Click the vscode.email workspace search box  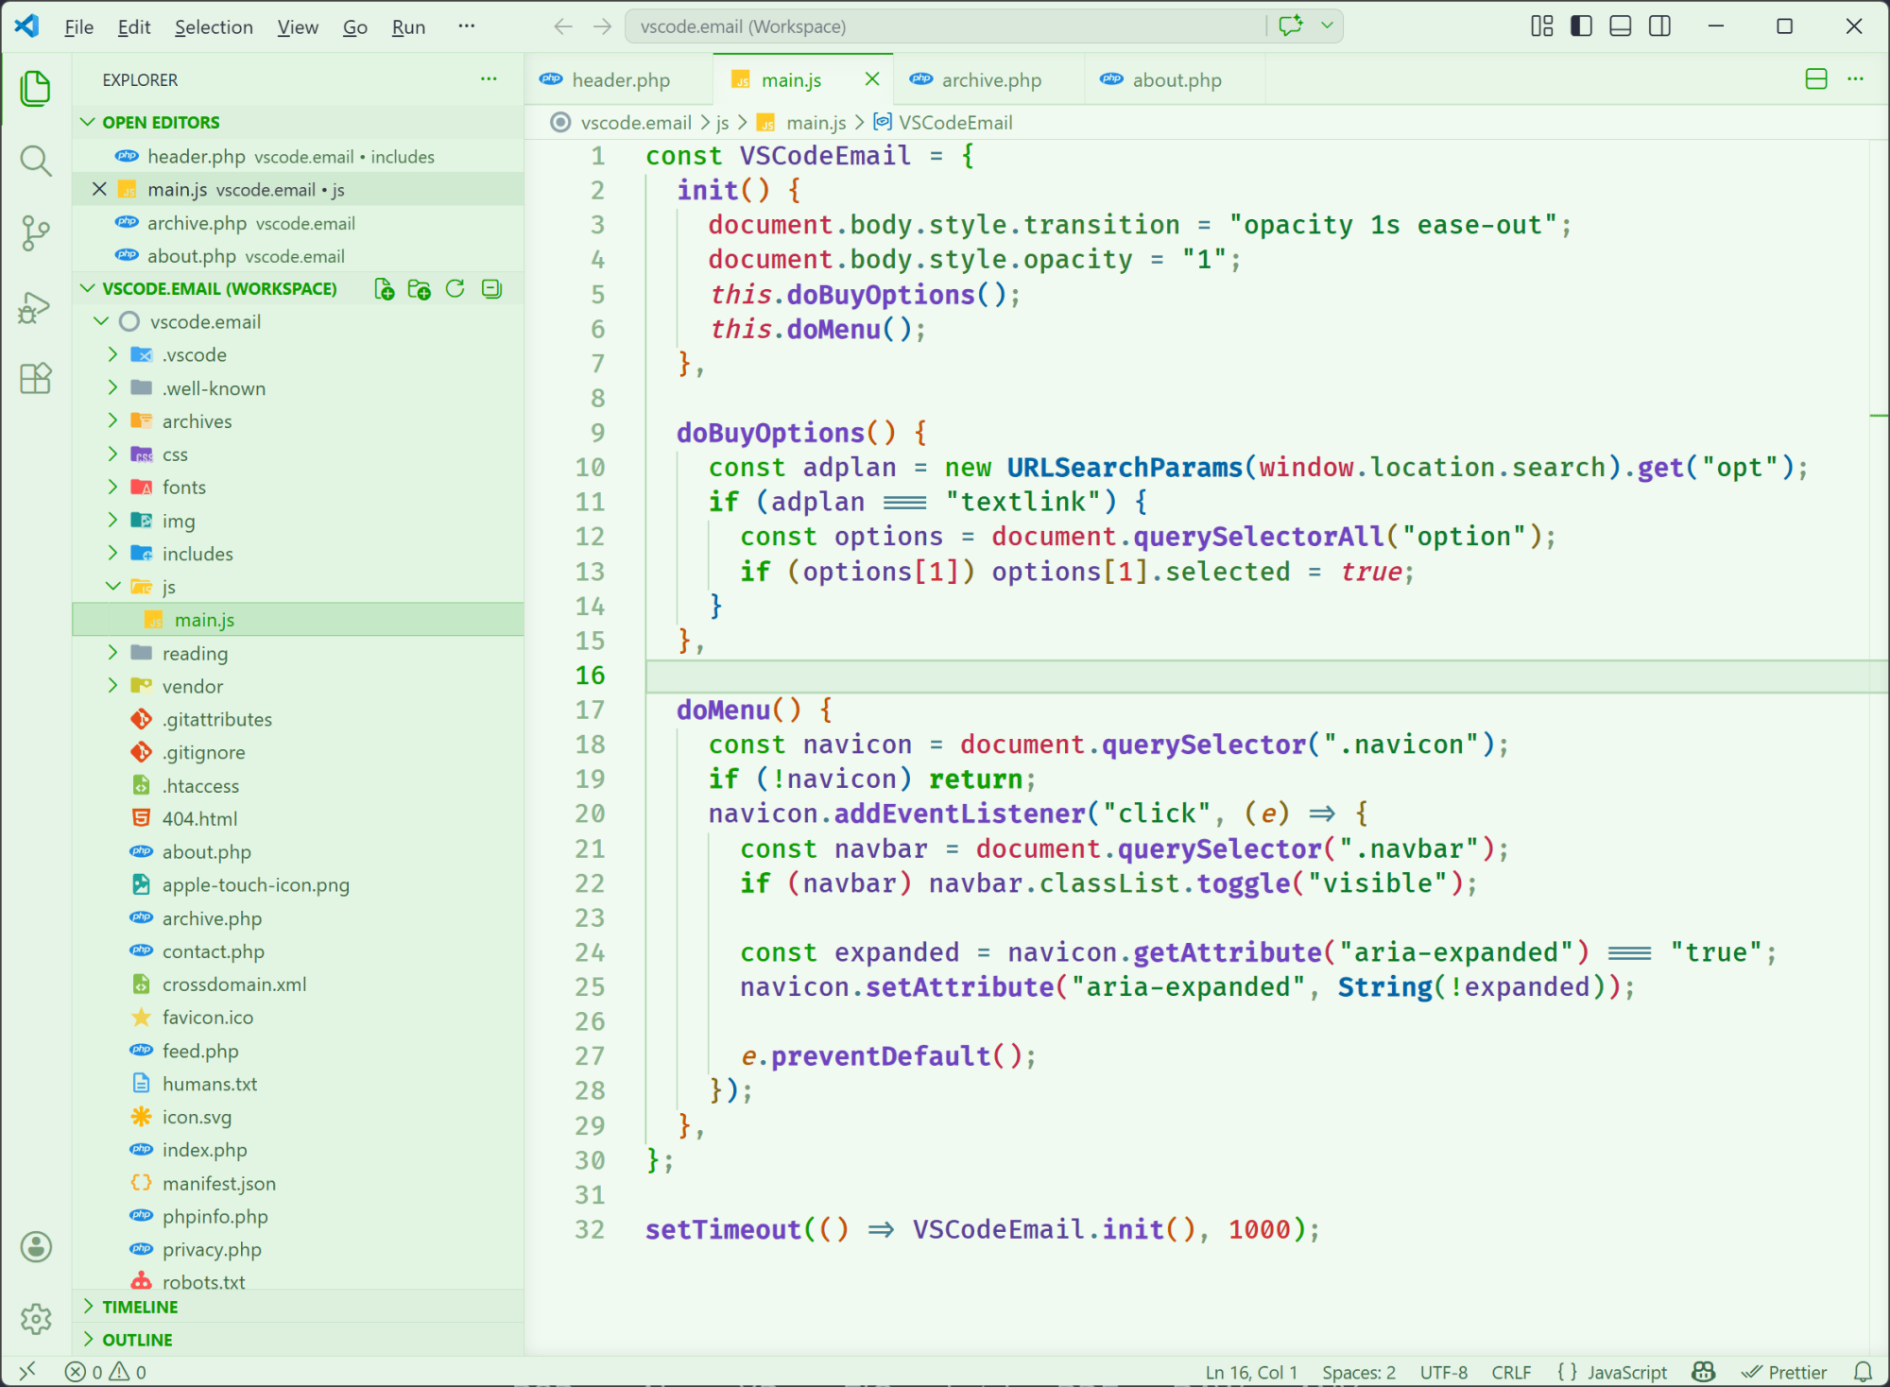pos(945,26)
